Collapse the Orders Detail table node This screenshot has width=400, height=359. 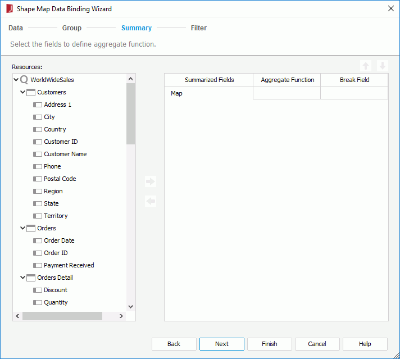coord(22,278)
